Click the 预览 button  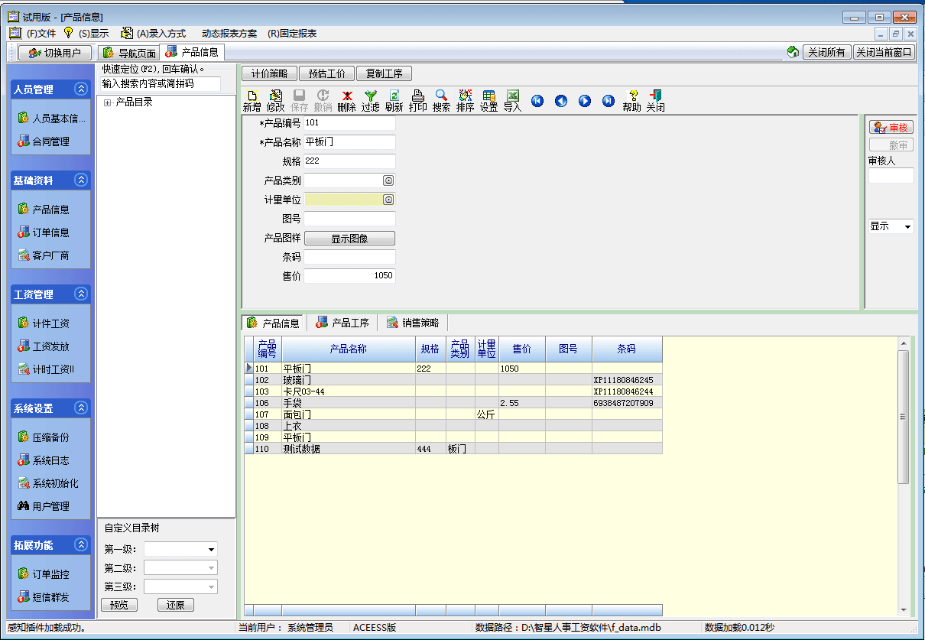(119, 605)
